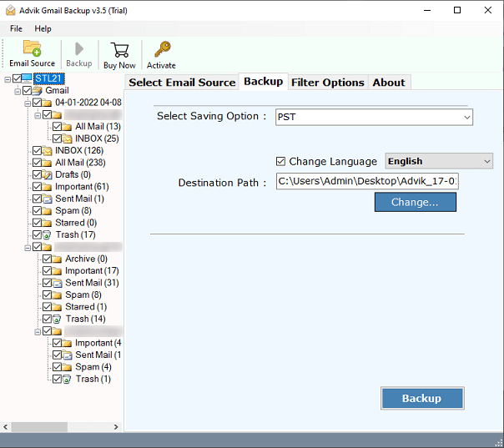Click the folder icon beside 04-01-2022 04-08
Screen dimensions: 504x448
pos(47,103)
